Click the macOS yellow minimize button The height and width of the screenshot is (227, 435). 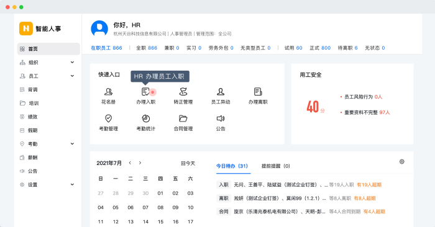(14, 7)
